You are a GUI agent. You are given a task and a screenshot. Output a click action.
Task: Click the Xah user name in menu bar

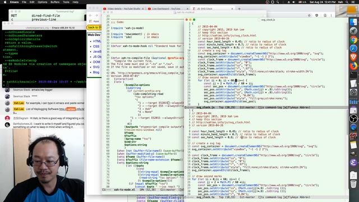point(340,2)
